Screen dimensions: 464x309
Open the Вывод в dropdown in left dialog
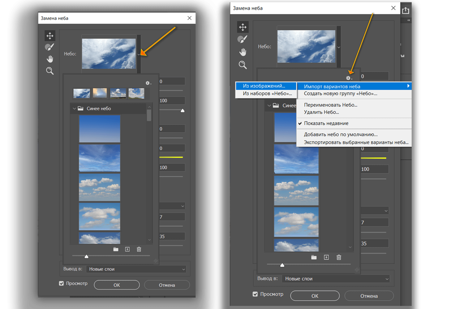(136, 269)
